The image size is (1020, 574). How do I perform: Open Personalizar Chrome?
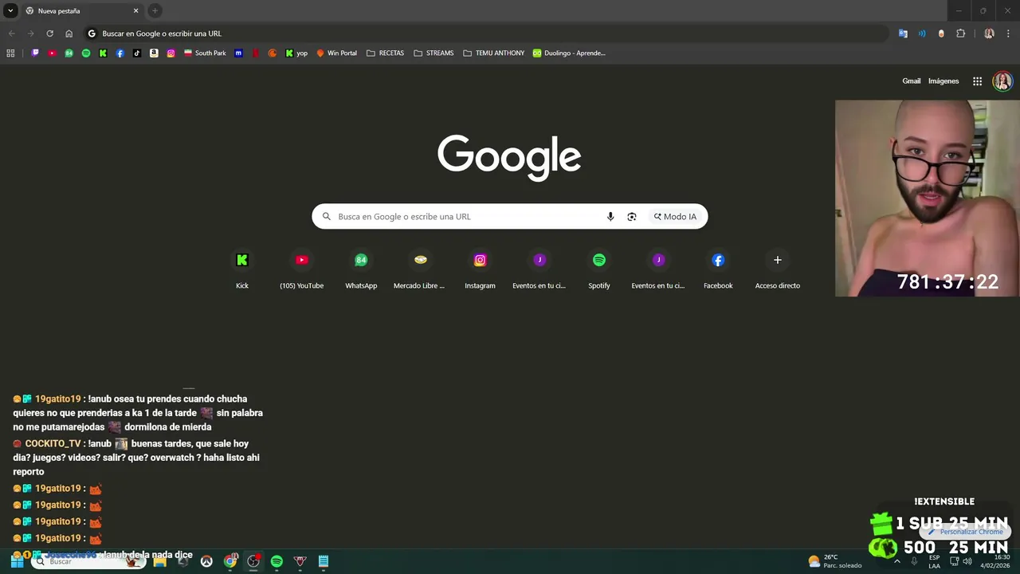click(x=965, y=532)
